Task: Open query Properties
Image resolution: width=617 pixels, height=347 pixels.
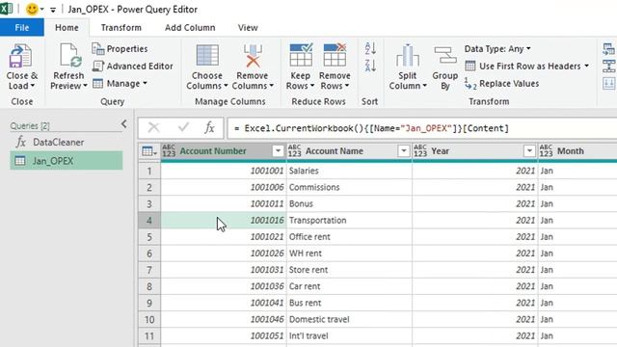Action: pyautogui.click(x=120, y=49)
